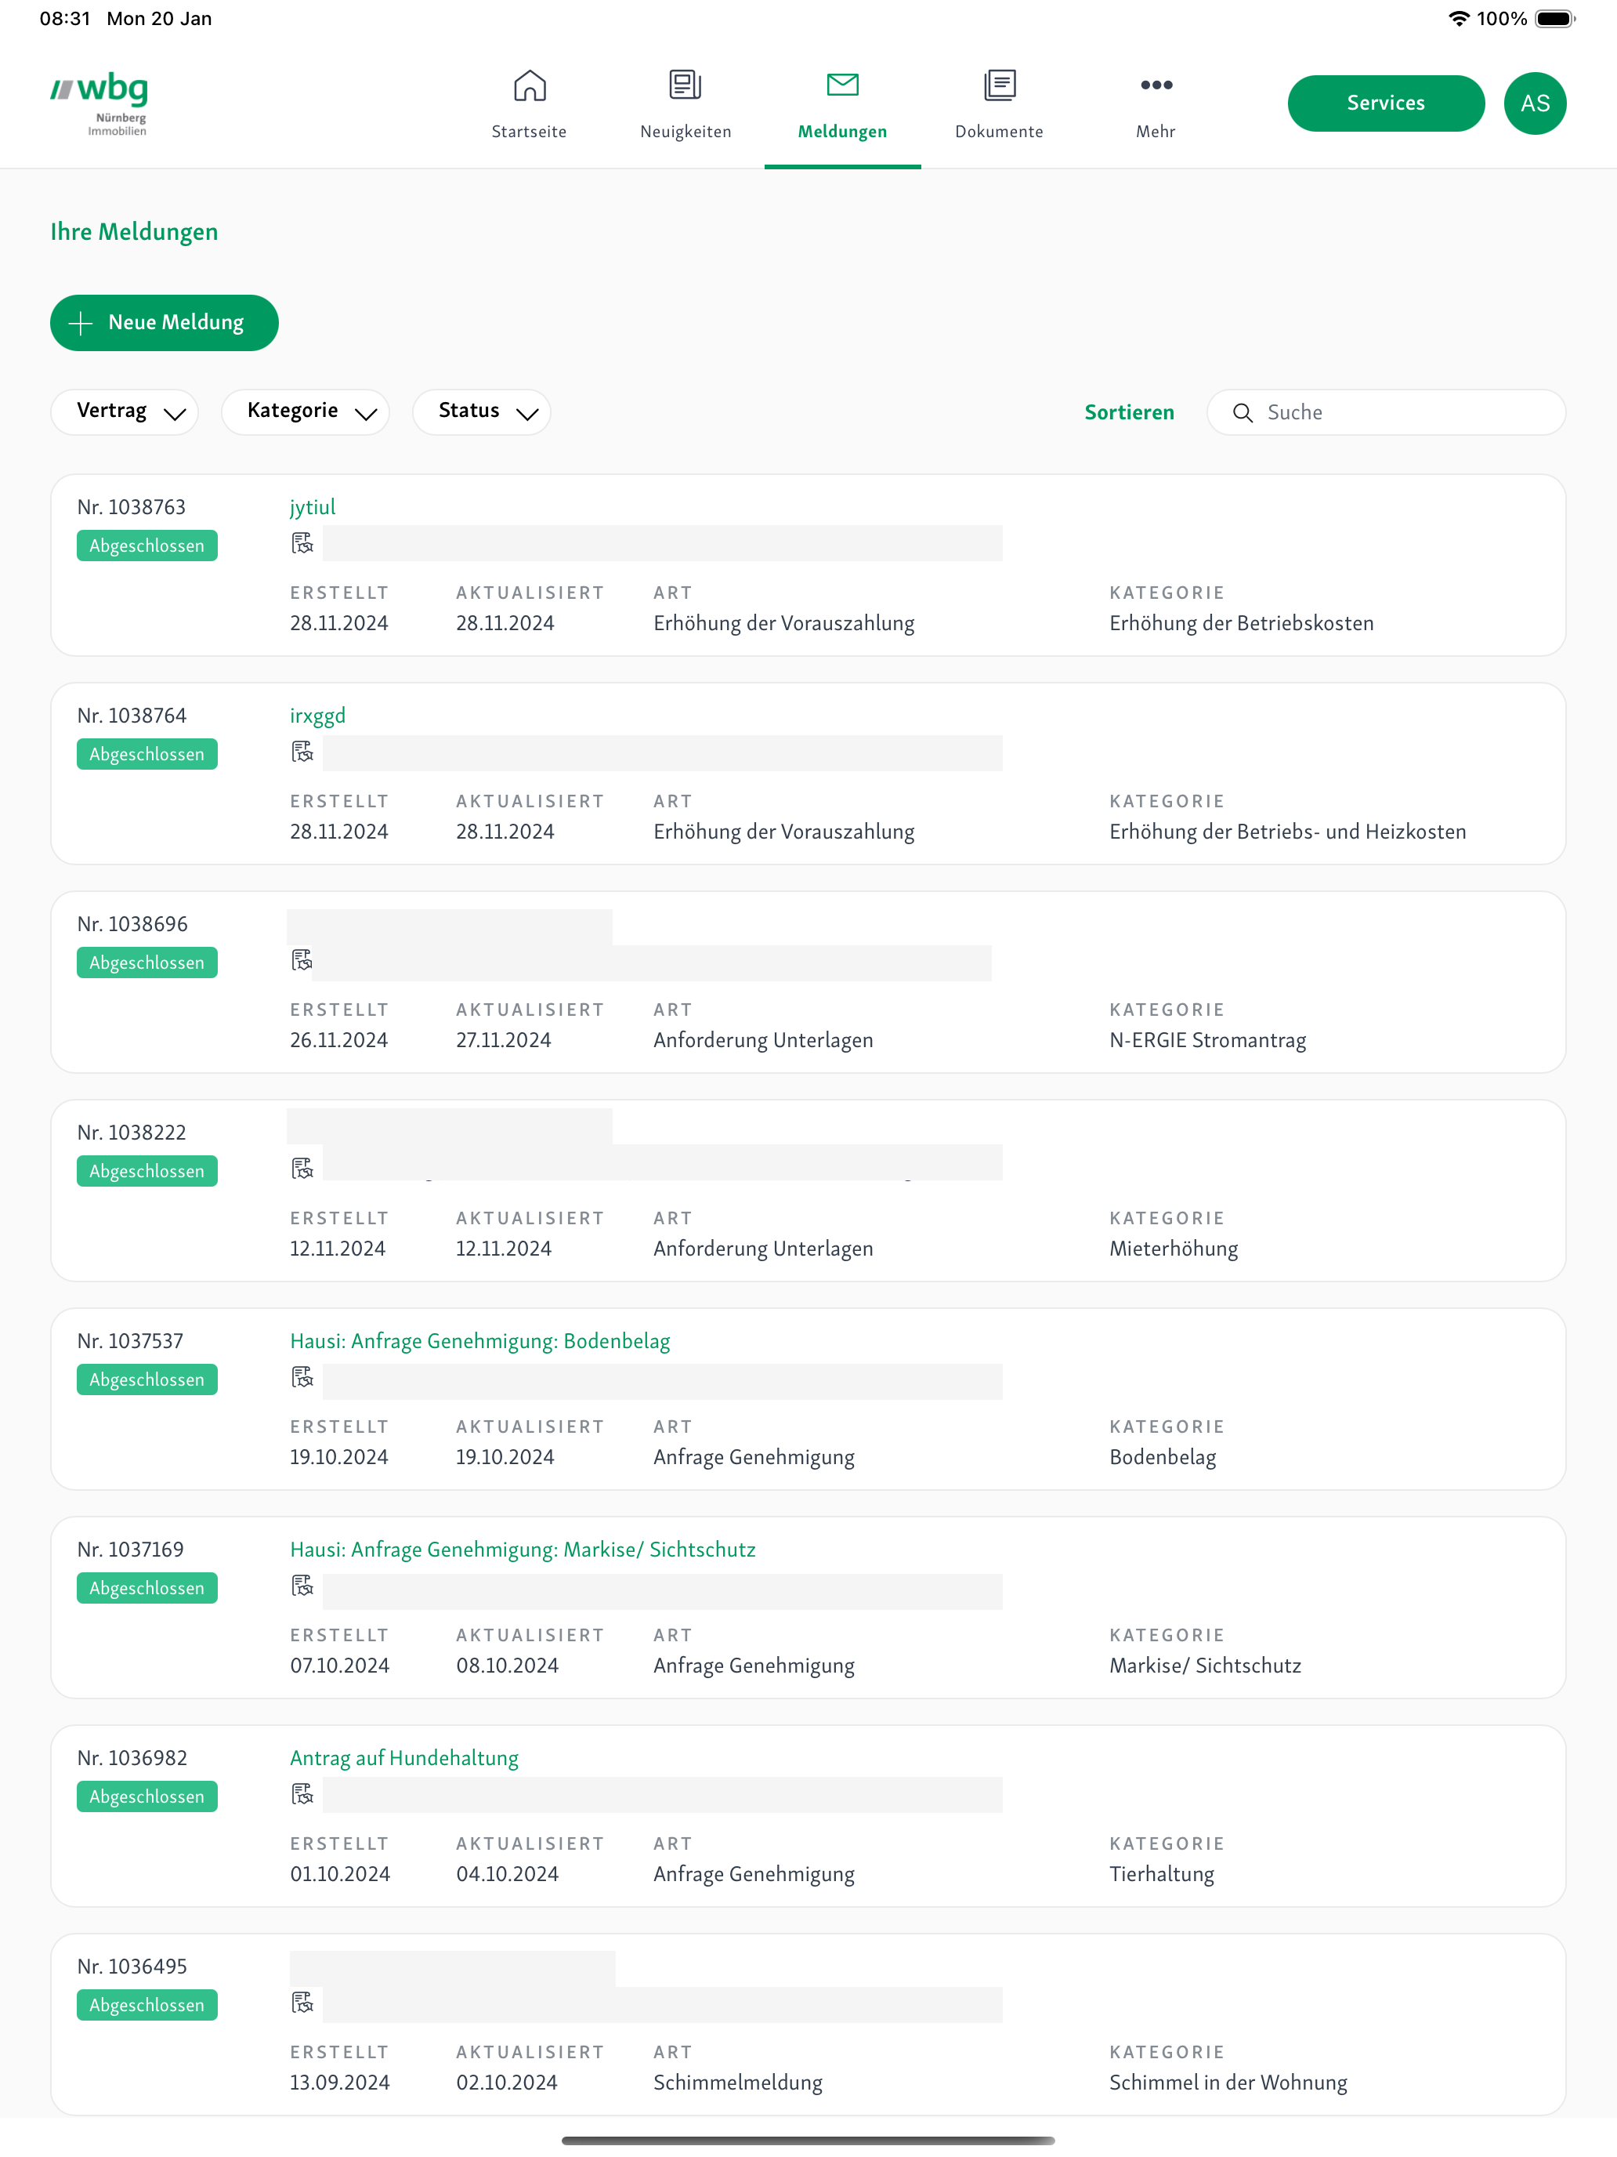Image resolution: width=1617 pixels, height=2157 pixels.
Task: Open the report titled irxggd
Action: 318,716
